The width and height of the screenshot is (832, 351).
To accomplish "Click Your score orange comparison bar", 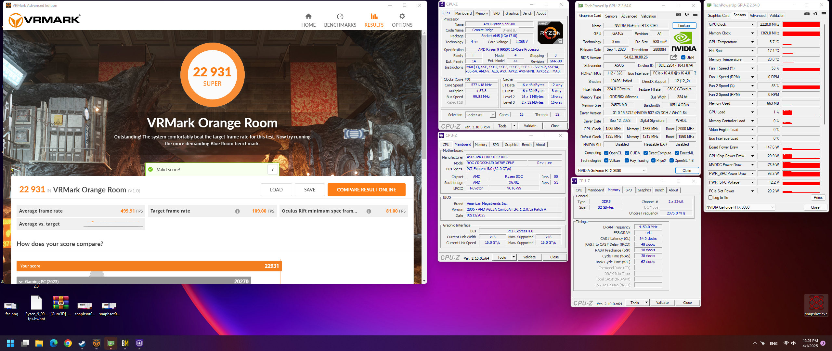I will point(149,266).
